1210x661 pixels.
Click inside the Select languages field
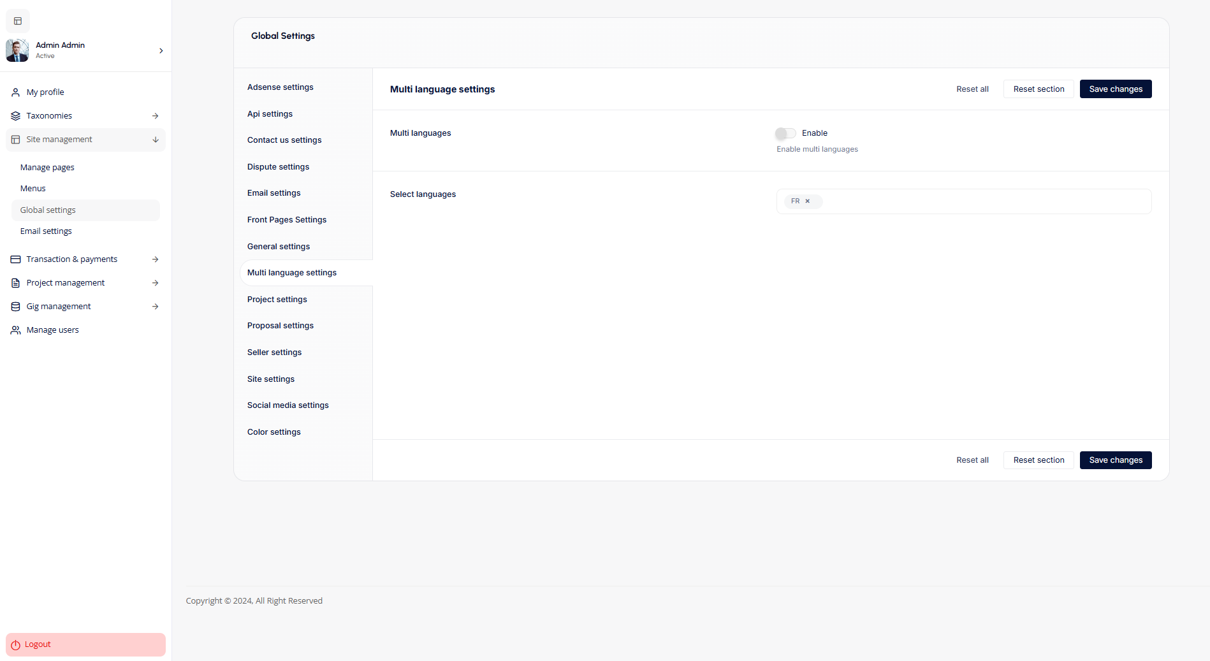pyautogui.click(x=982, y=201)
